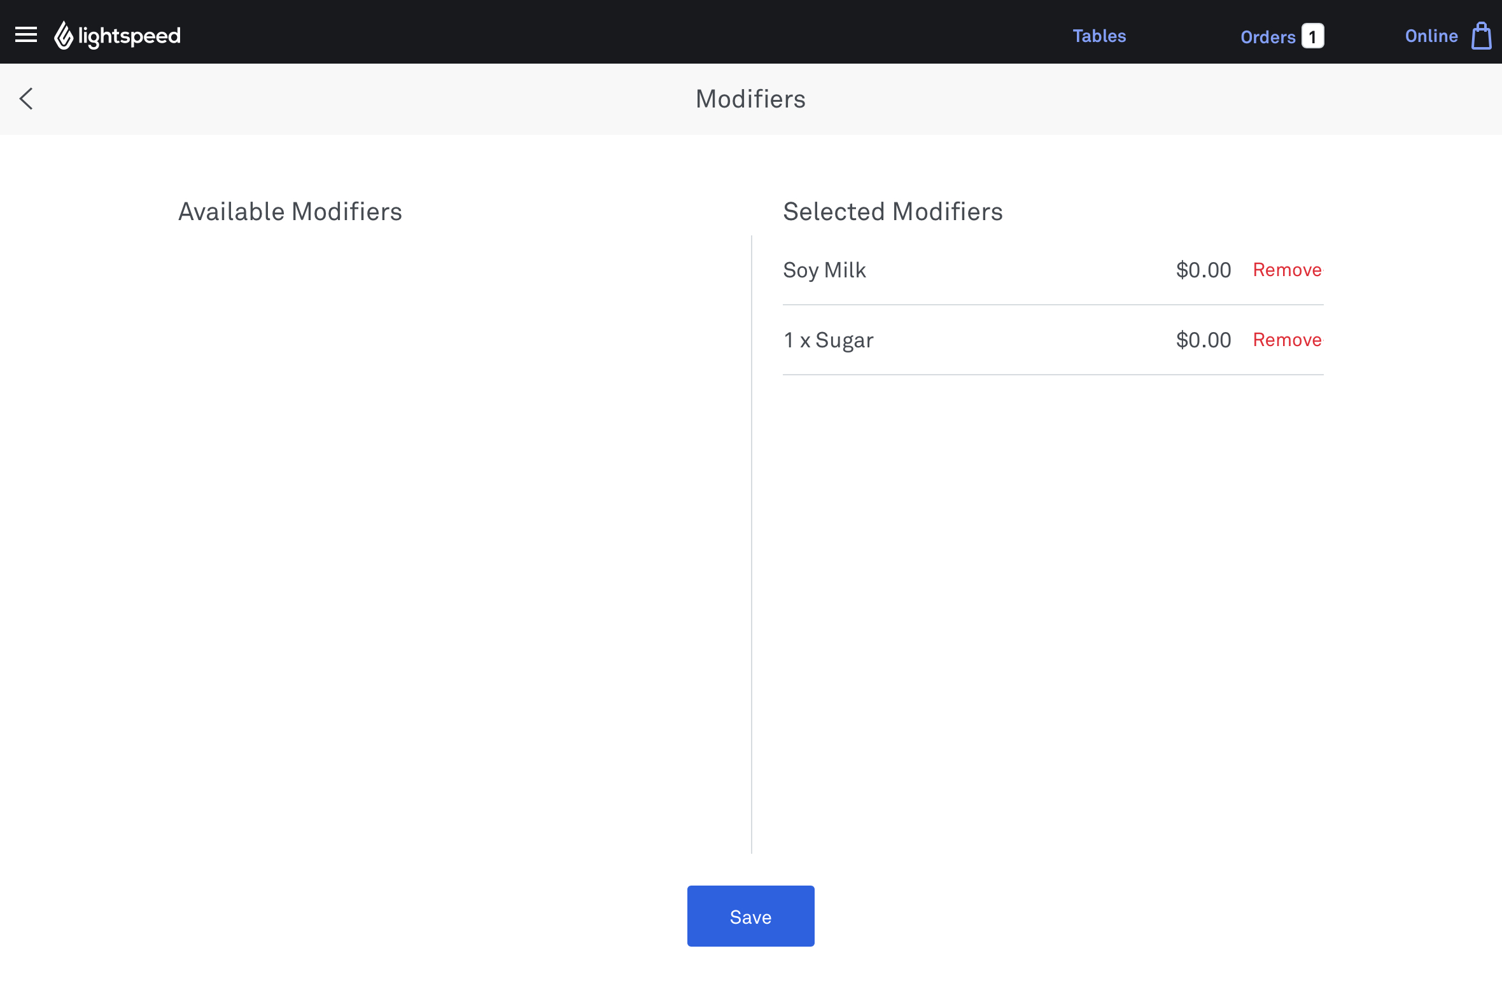Remove the Soy Milk modifier
1502x981 pixels.
(x=1287, y=270)
